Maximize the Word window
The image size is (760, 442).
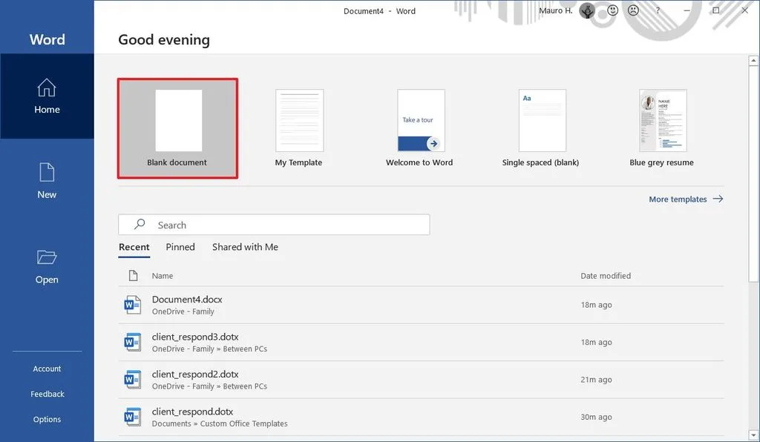coord(716,10)
